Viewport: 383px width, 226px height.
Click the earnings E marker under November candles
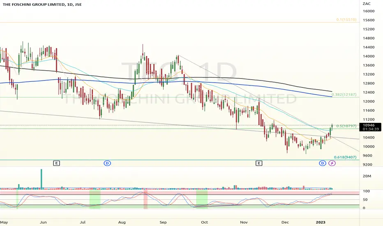coord(259,163)
